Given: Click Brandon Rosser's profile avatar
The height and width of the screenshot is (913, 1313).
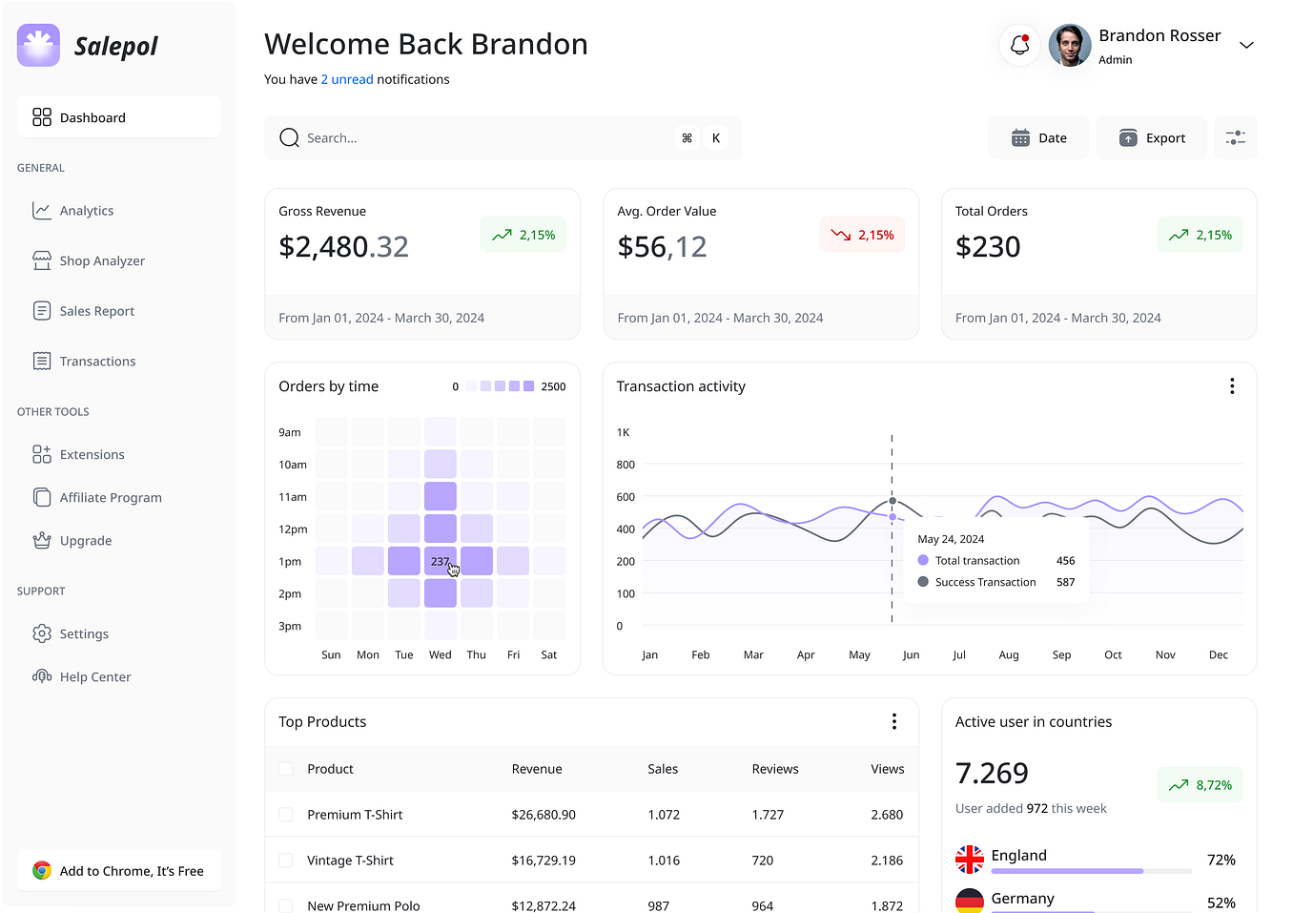Looking at the screenshot, I should [x=1070, y=45].
